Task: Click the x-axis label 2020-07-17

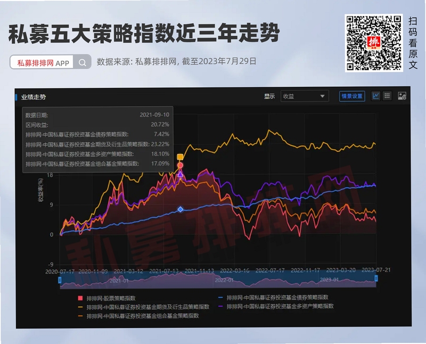Action: click(60, 272)
